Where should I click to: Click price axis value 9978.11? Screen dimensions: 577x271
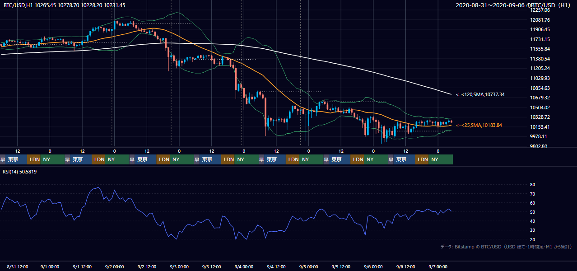(539, 136)
